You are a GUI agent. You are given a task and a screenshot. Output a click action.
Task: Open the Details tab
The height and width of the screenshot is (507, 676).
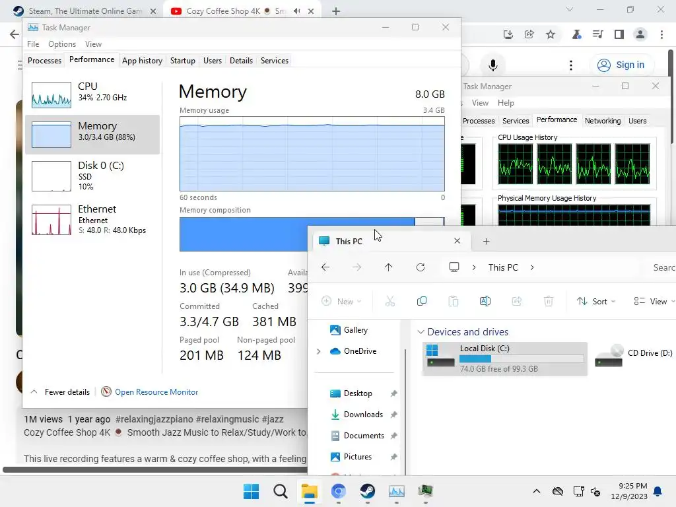pos(241,60)
